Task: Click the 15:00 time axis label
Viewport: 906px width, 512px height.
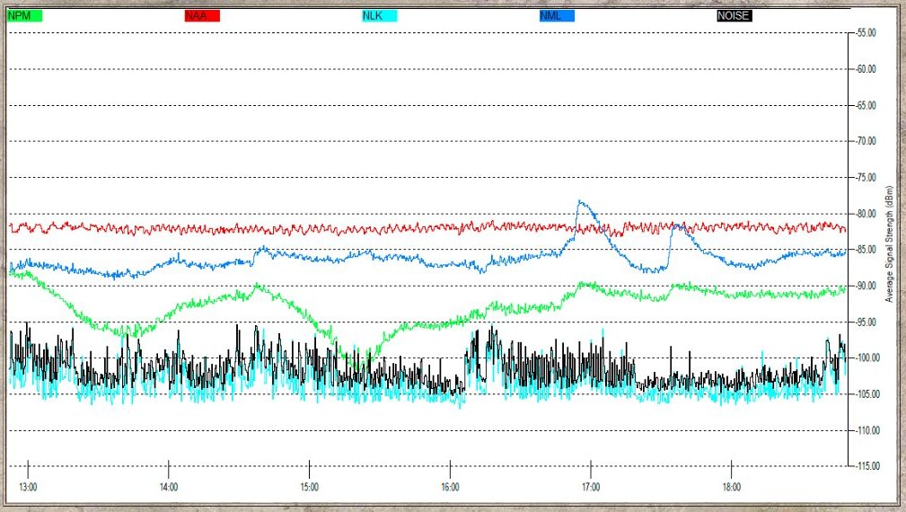Action: (x=310, y=487)
